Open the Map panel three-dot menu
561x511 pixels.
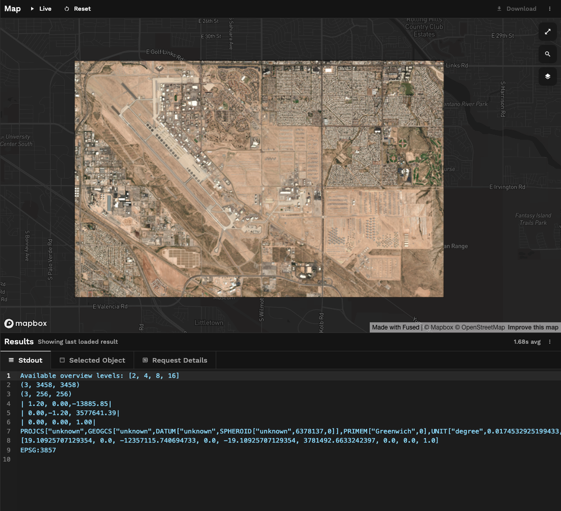pos(550,9)
